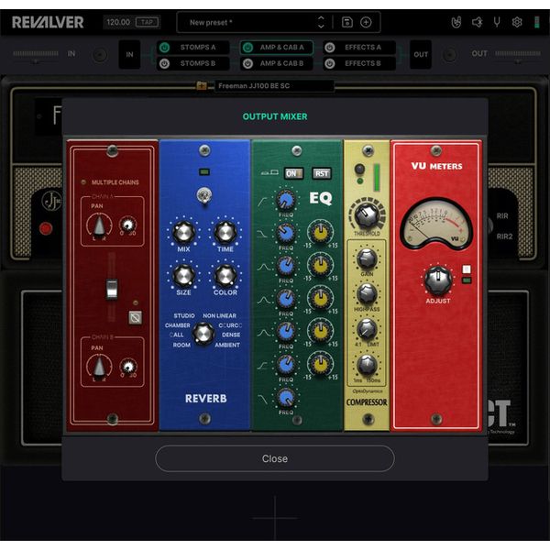Click the Chain A level small knob
This screenshot has height=550, width=550.
[128, 225]
